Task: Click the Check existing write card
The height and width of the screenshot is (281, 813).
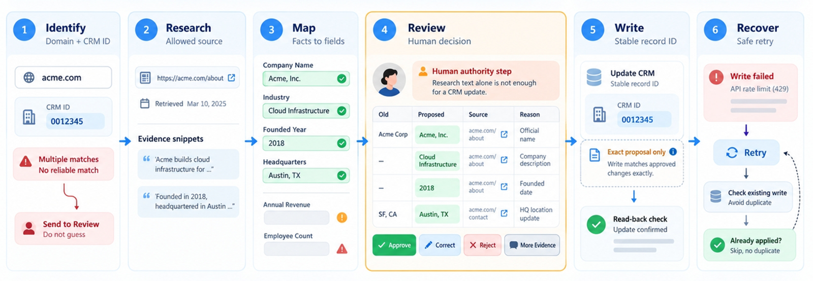Action: click(x=748, y=197)
